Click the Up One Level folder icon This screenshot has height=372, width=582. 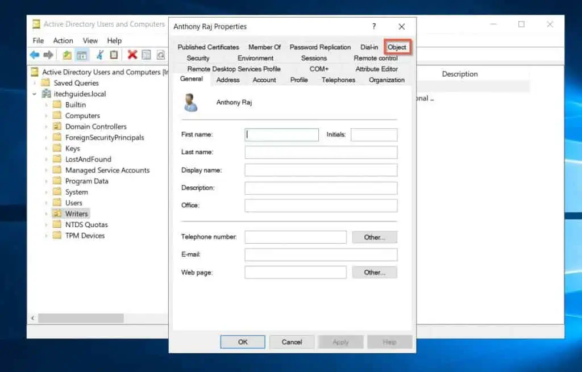[67, 55]
